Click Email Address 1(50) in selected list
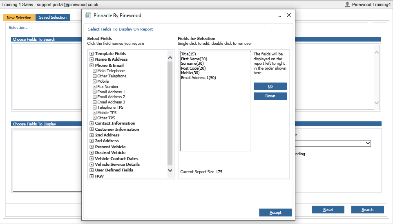Screen dimensions: 393x224 tap(199, 77)
